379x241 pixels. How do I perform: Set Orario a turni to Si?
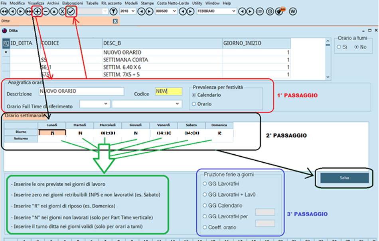(x=339, y=47)
